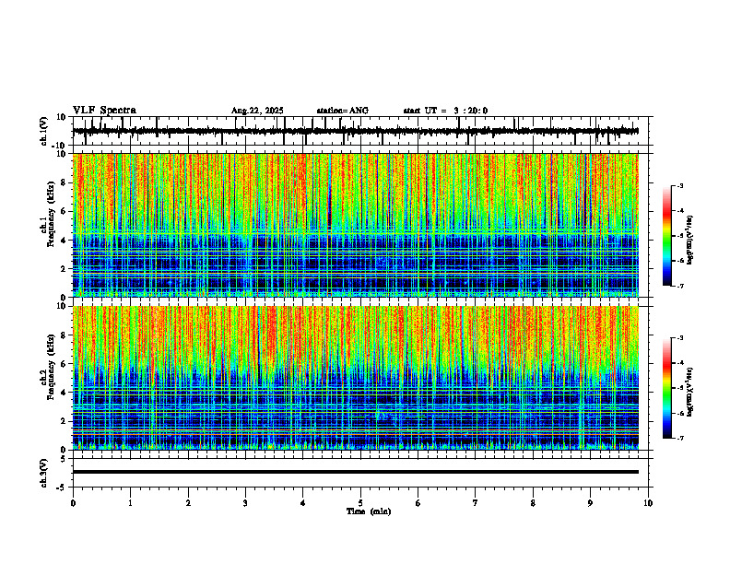730x564 pixels.
Task: Click the "ch.1(V)" axis label
Action: click(x=44, y=131)
